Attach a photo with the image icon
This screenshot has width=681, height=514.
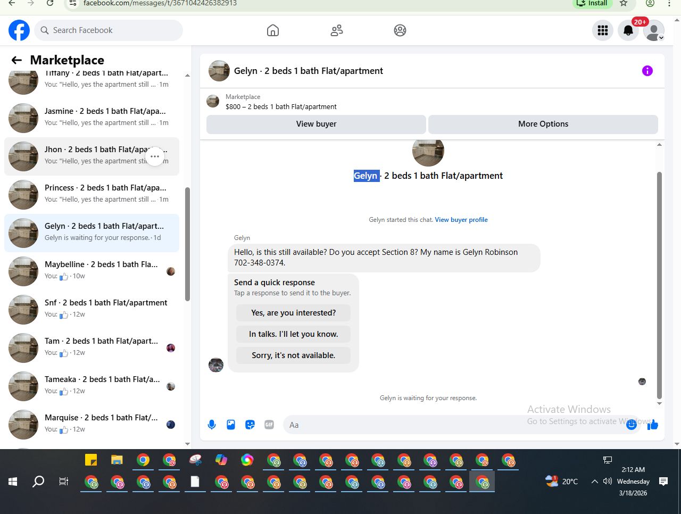tap(231, 425)
